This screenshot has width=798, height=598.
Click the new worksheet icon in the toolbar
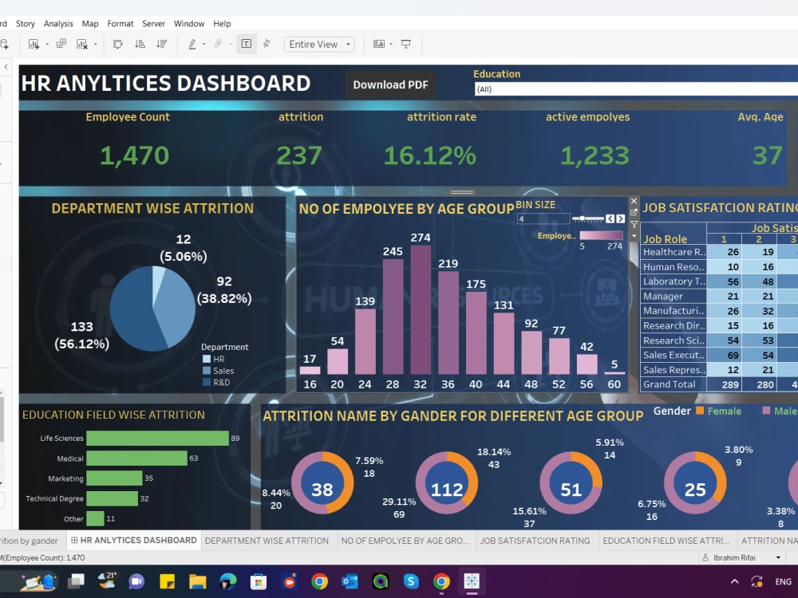click(x=35, y=44)
